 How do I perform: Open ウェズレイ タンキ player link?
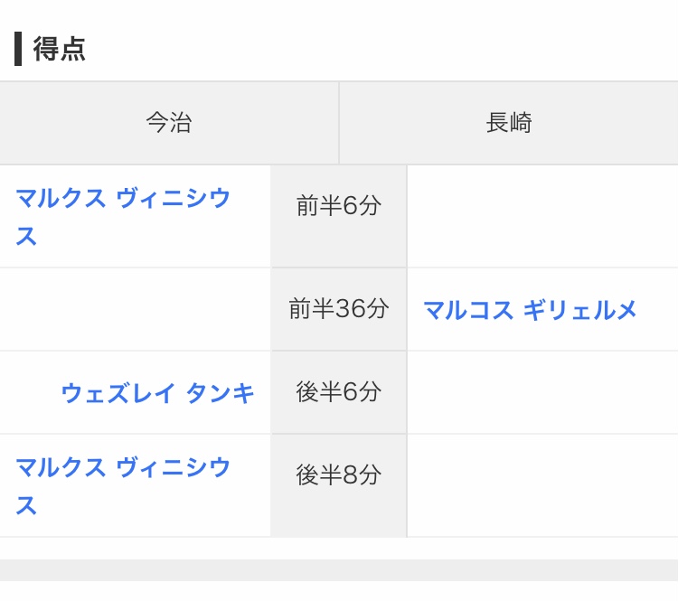pos(157,393)
